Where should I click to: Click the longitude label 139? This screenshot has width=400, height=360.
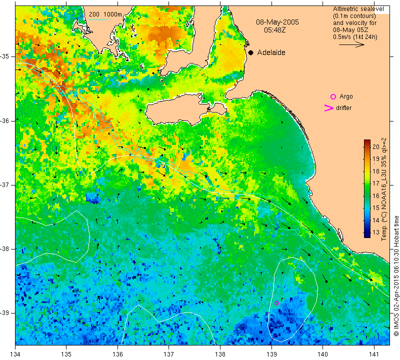[x=271, y=354]
